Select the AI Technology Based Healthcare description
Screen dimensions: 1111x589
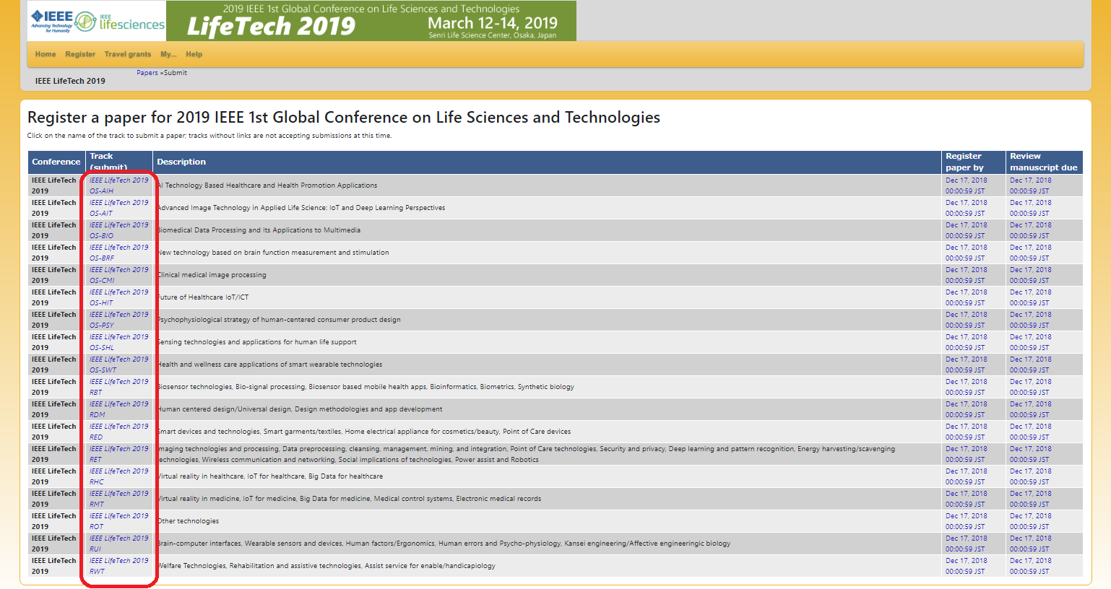pos(267,186)
